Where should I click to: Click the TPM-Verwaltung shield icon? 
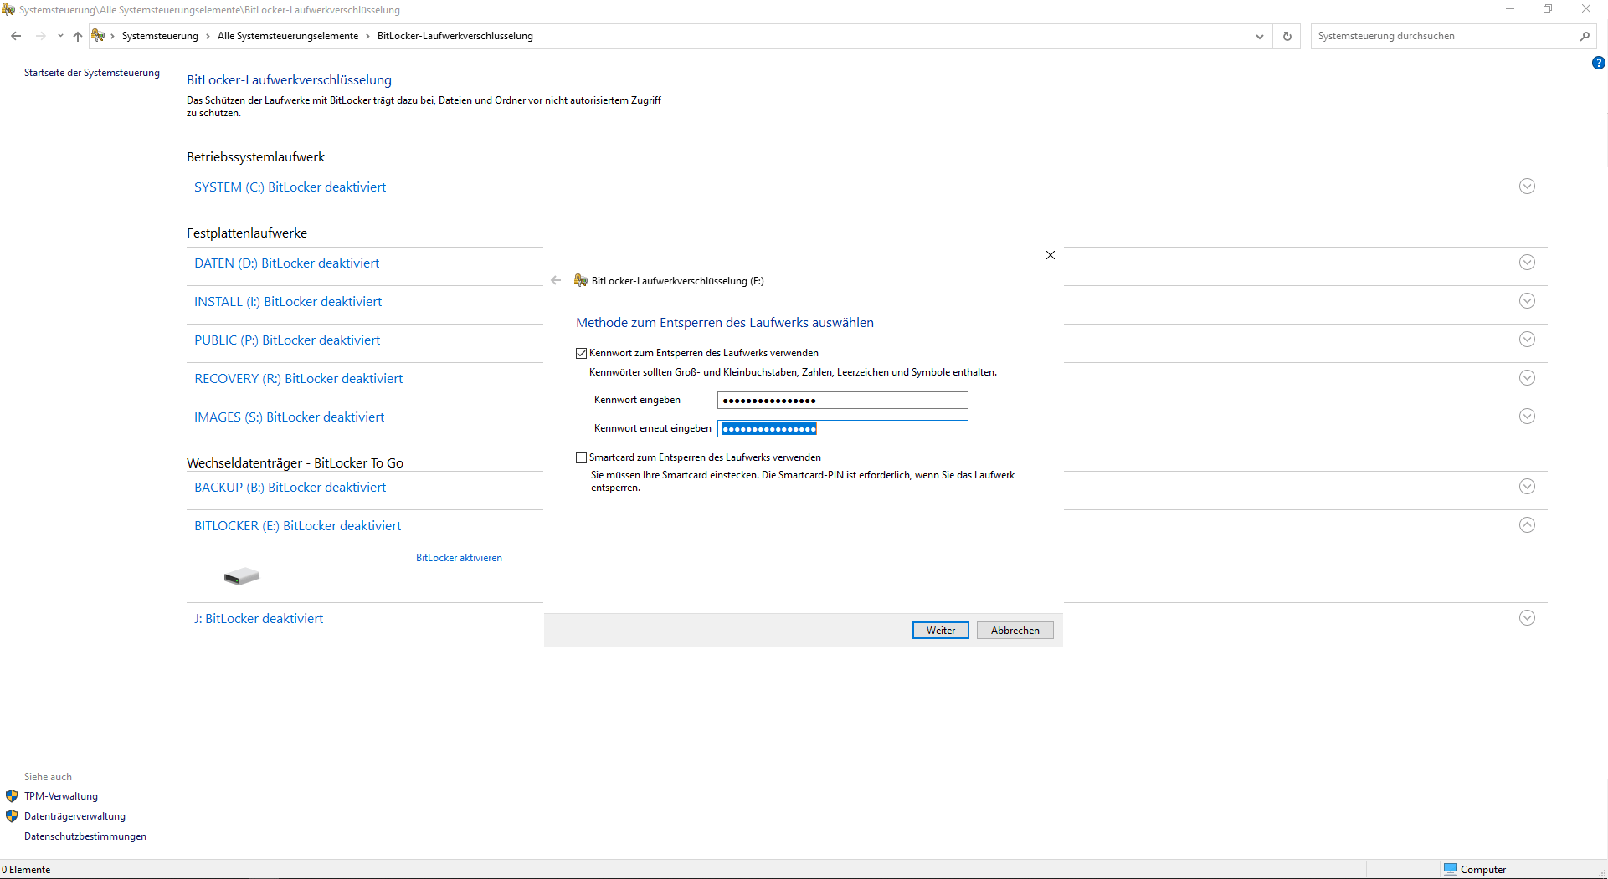[x=12, y=796]
